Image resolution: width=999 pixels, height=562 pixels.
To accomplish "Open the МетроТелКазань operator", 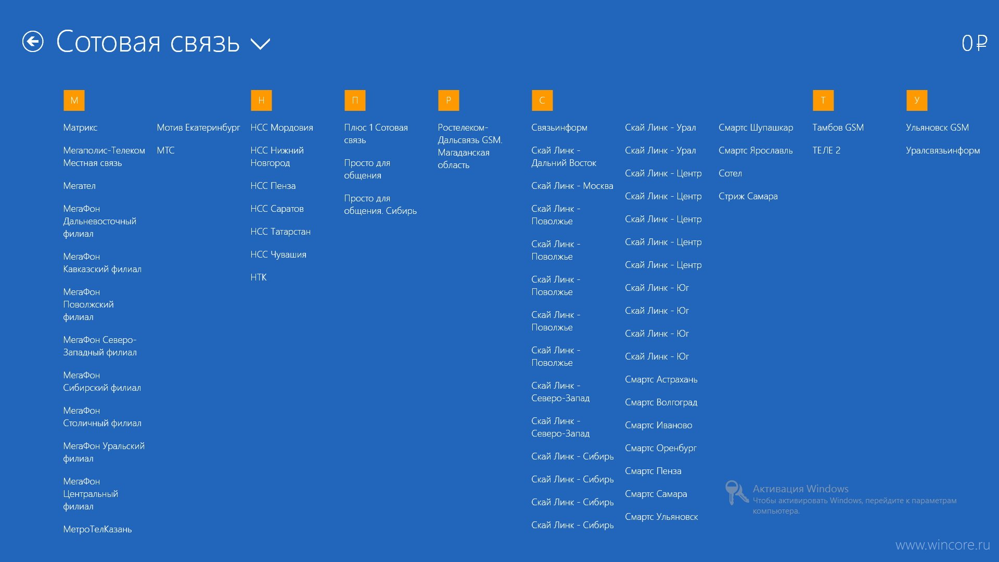I will point(97,529).
